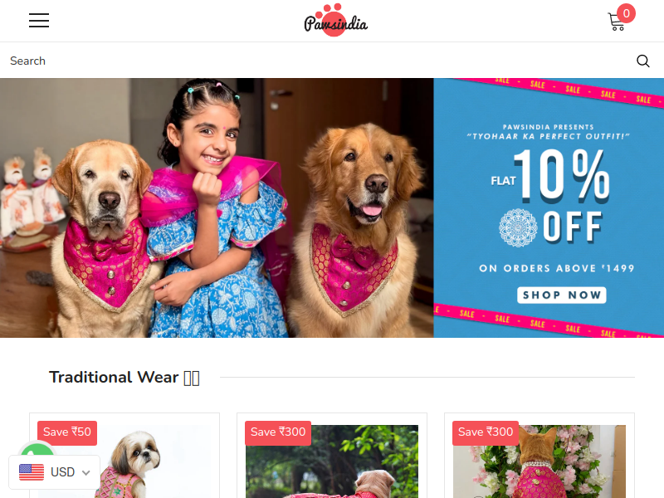Click the girl with dogs banner photo

[217, 208]
